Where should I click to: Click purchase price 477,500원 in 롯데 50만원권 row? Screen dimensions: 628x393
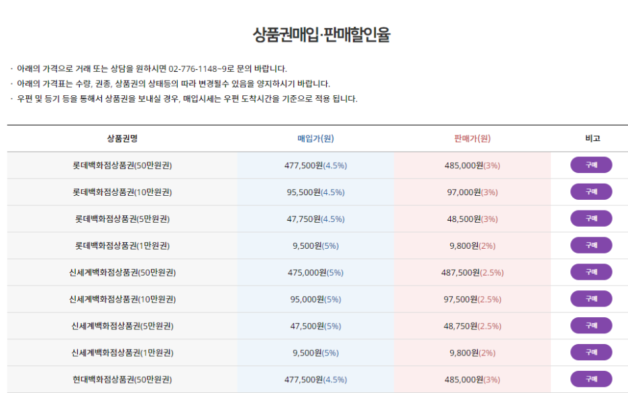coord(315,165)
